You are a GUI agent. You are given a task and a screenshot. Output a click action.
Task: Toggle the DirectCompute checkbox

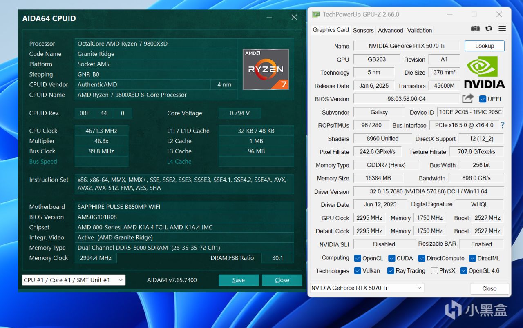pyautogui.click(x=422, y=258)
